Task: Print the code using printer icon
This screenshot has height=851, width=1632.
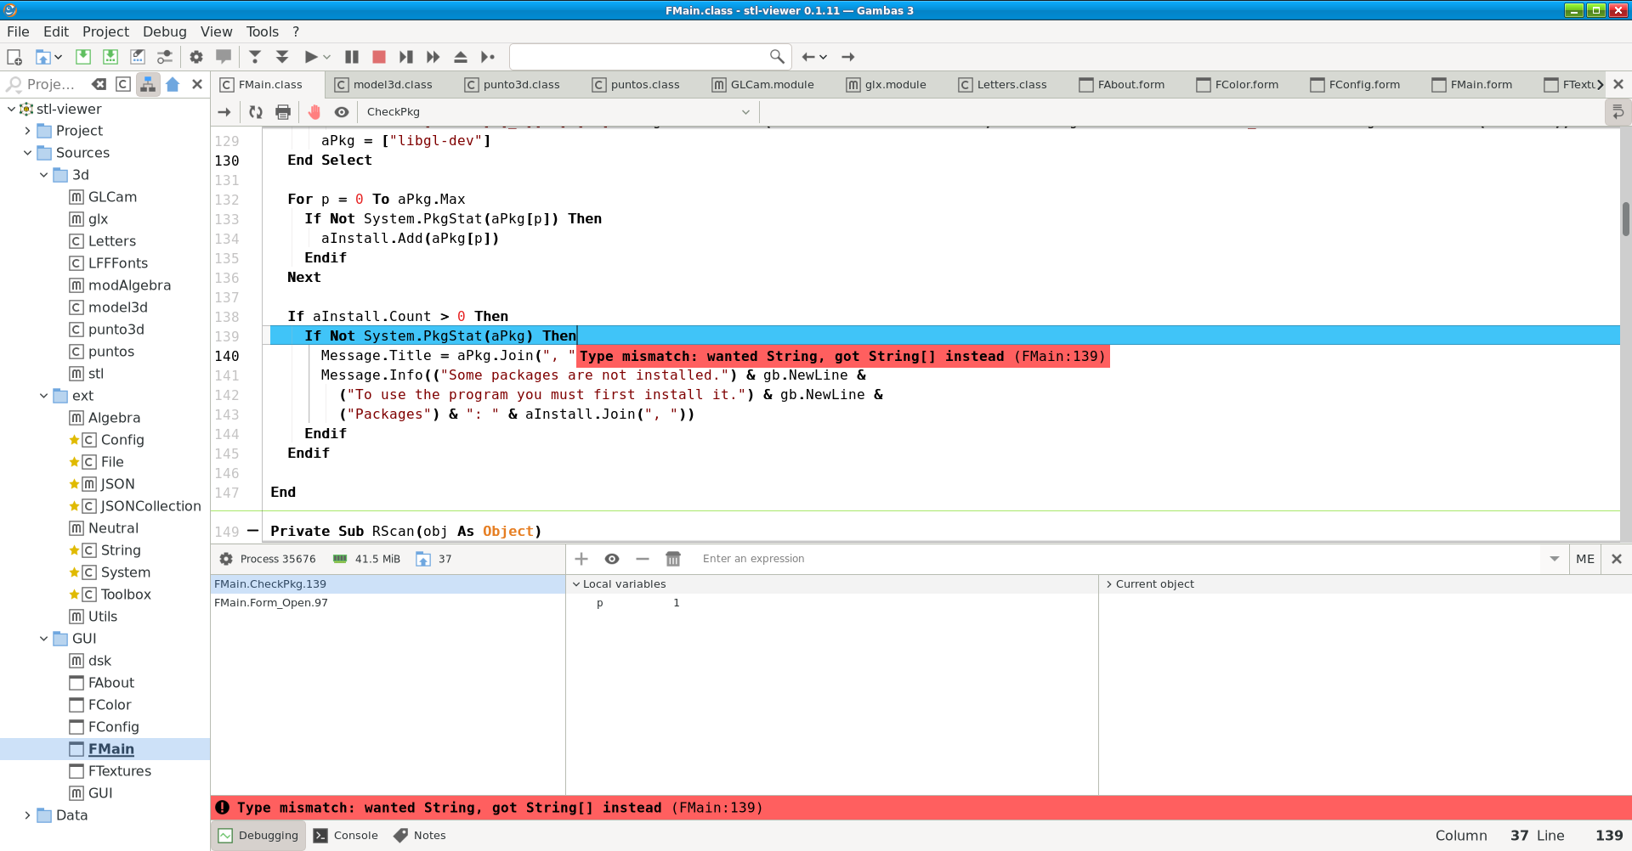Action: 283,112
